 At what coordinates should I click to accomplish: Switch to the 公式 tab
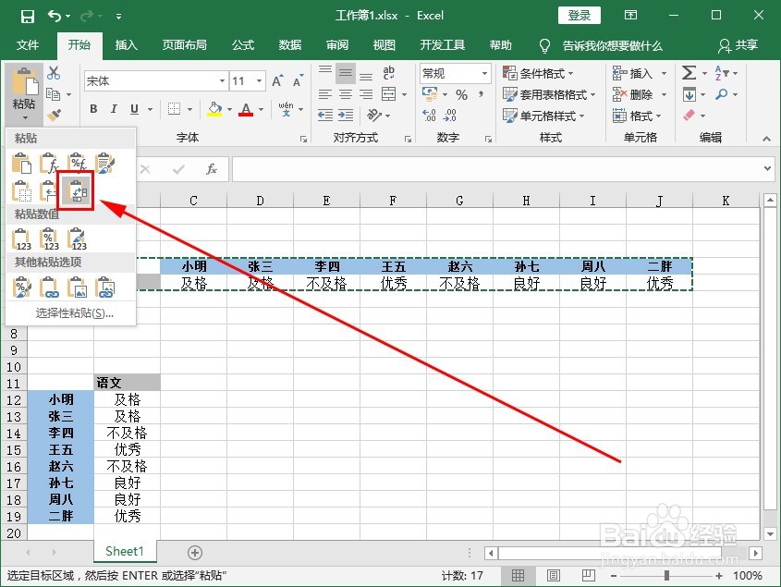pyautogui.click(x=243, y=45)
